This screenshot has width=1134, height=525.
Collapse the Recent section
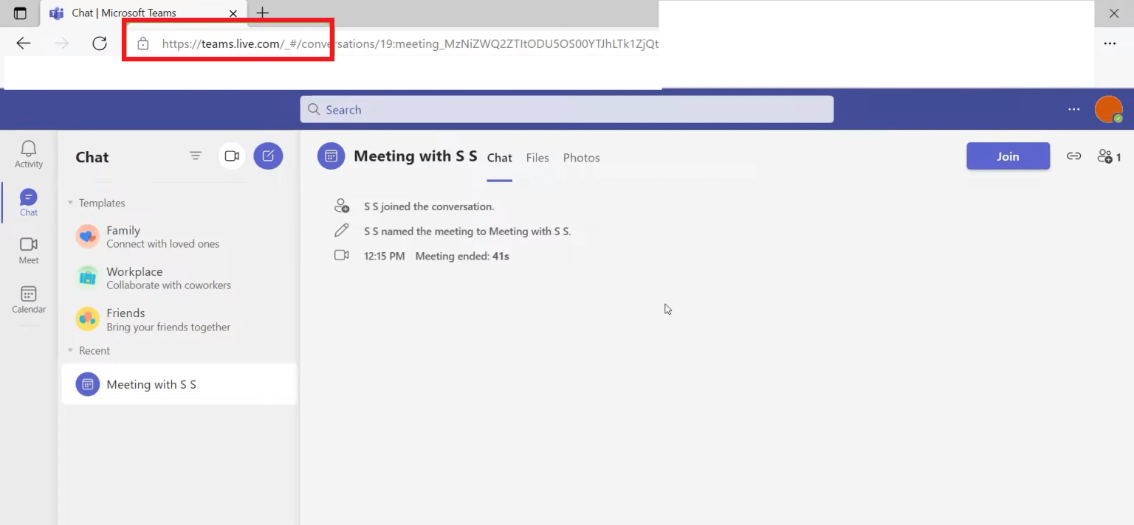pyautogui.click(x=71, y=350)
